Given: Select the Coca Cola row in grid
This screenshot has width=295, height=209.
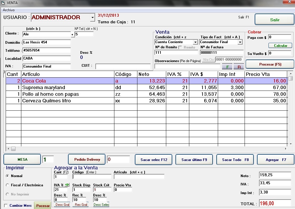Looking at the screenshot, I should pyautogui.click(x=147, y=81).
